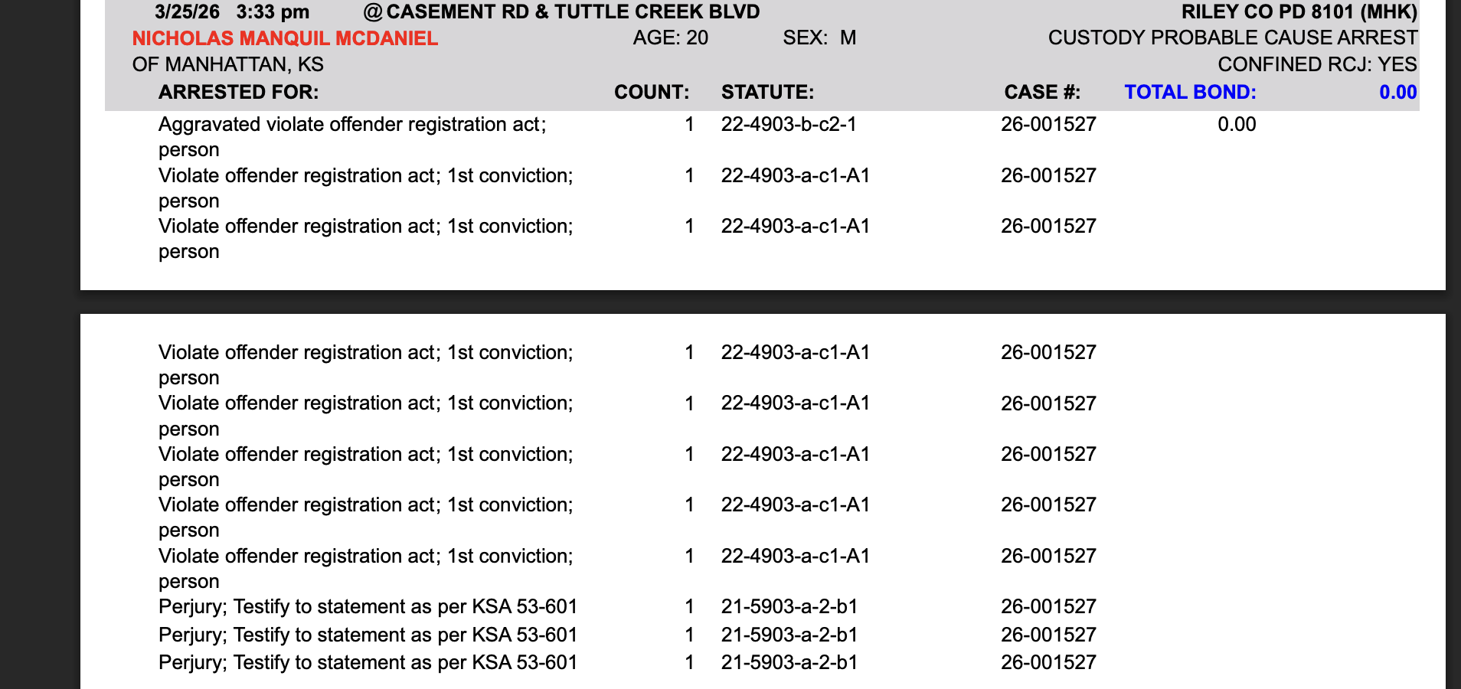
Task: Click the arrest date 3/25/26
Action: pyautogui.click(x=187, y=12)
